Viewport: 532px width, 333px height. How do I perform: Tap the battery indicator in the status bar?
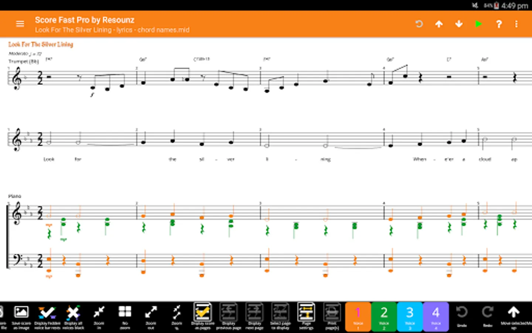497,6
